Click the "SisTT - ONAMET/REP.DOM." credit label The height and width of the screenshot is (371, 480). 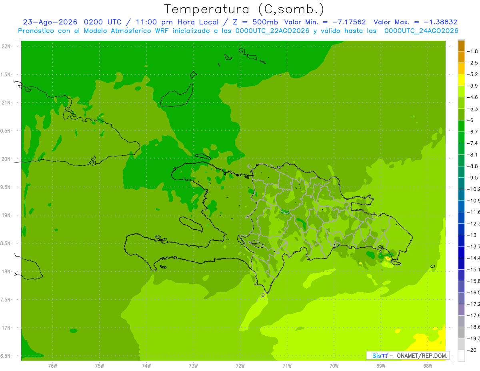point(408,355)
